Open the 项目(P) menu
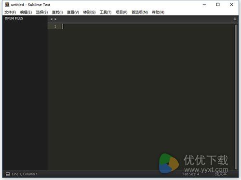 [x=121, y=12]
